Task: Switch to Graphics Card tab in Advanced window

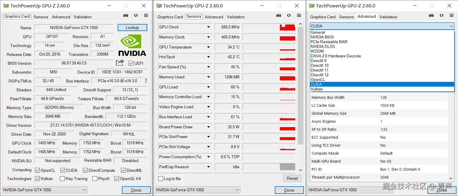Action: (x=323, y=17)
